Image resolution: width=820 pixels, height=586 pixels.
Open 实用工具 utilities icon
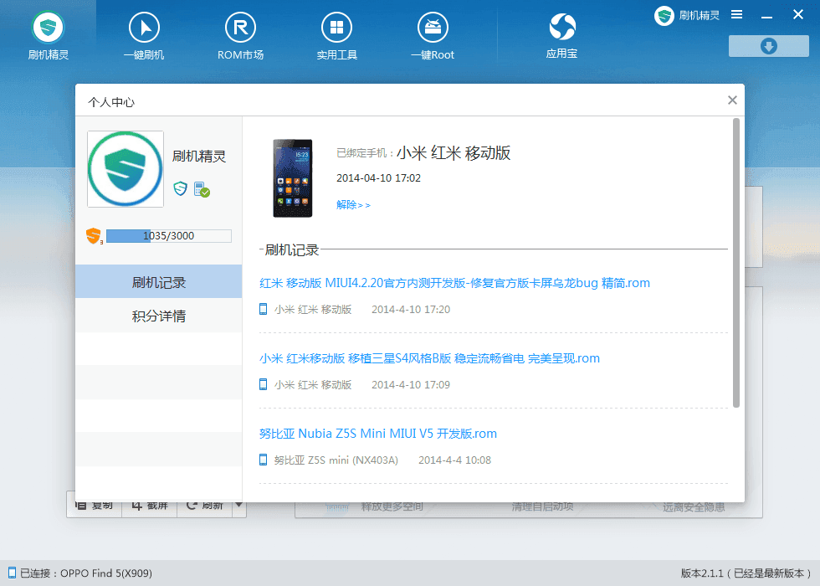point(336,28)
